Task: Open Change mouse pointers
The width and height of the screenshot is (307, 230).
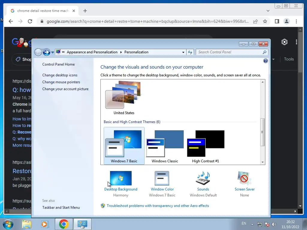Action: click(x=61, y=82)
